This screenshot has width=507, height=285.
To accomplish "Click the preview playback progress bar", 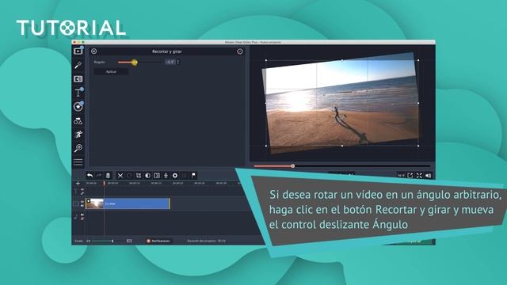I will click(341, 166).
